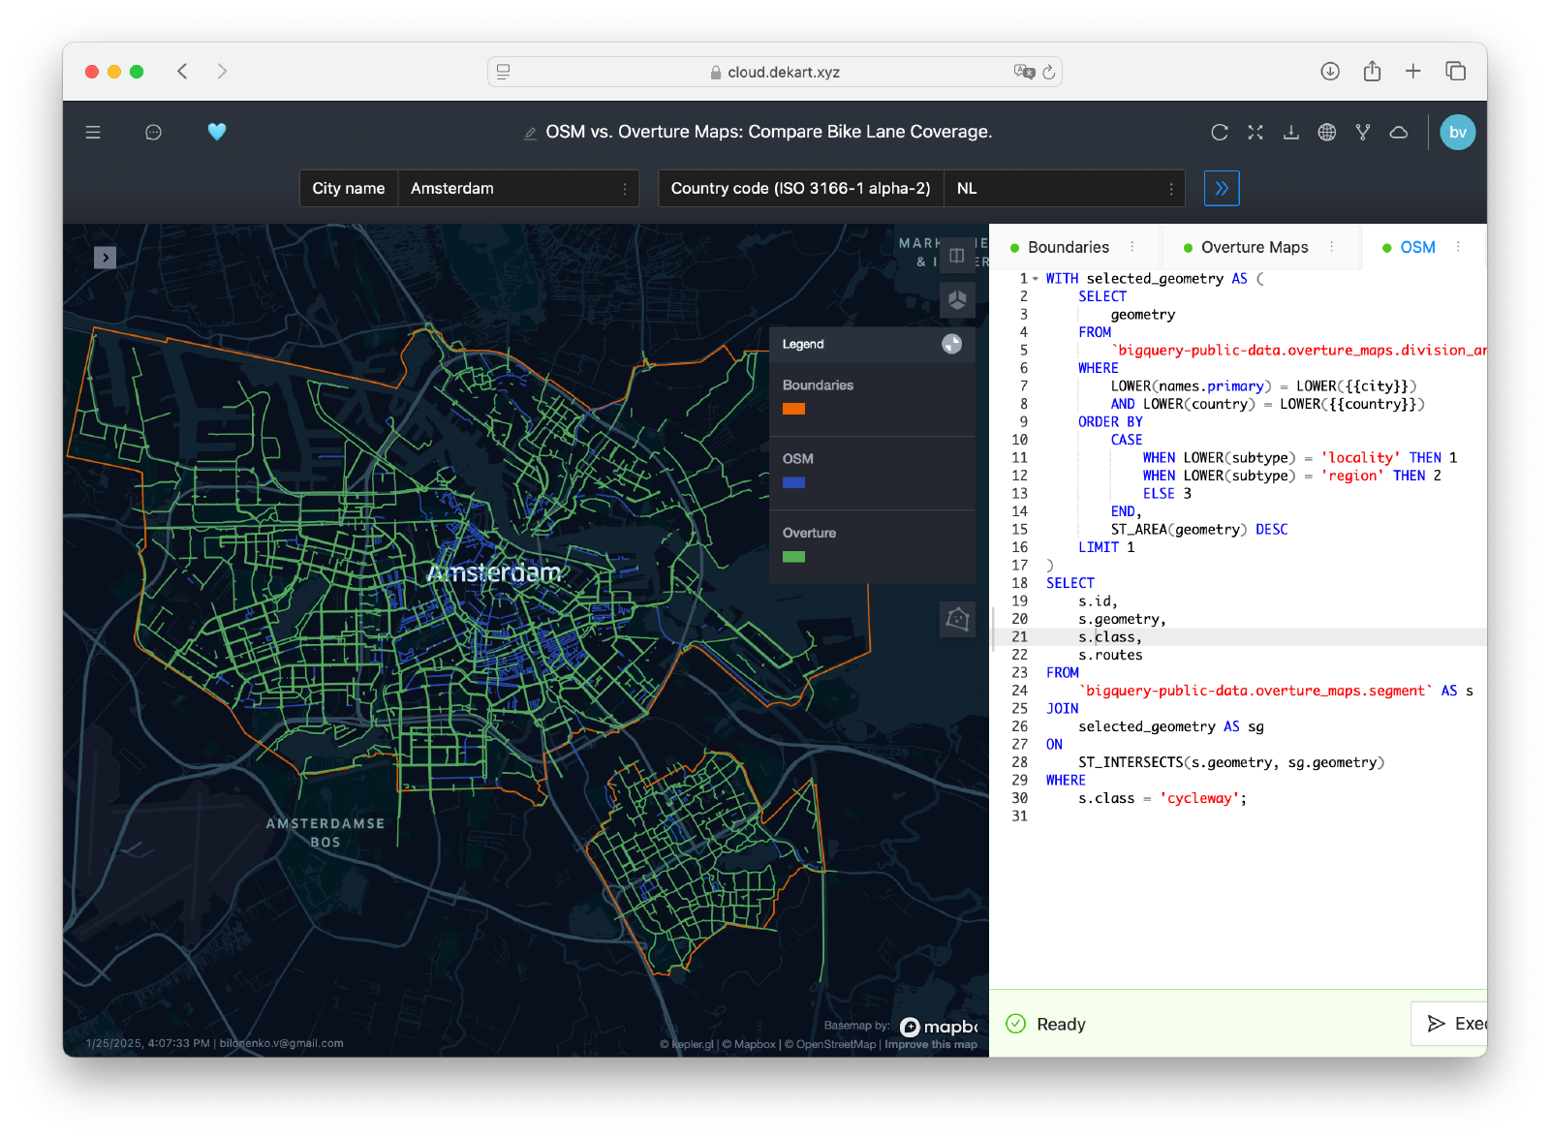Viewport: 1550px width, 1140px height.
Task: Close the legend with pie icon
Action: (x=952, y=344)
